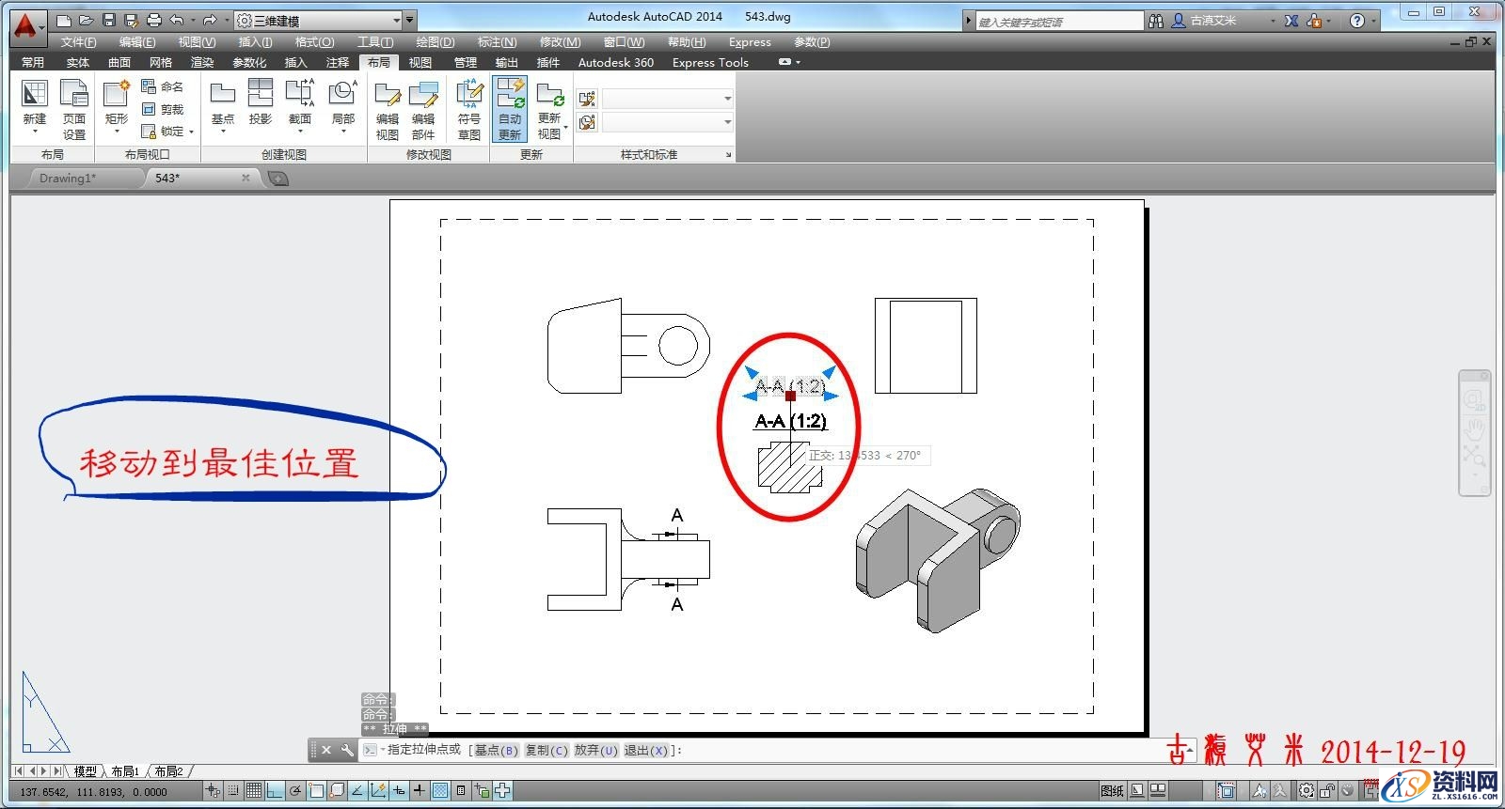This screenshot has width=1505, height=809.
Task: Click the 退出(X) command line option
Action: coord(646,750)
